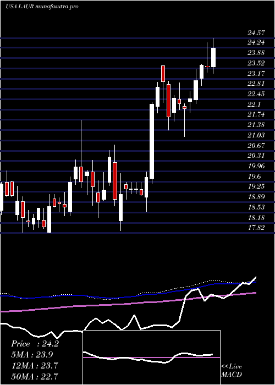
Task: Click the white candle at the chart's left edge
Action: pos(2,197)
